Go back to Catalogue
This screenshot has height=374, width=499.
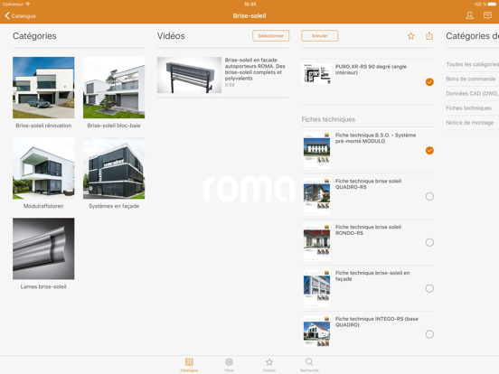[20, 16]
